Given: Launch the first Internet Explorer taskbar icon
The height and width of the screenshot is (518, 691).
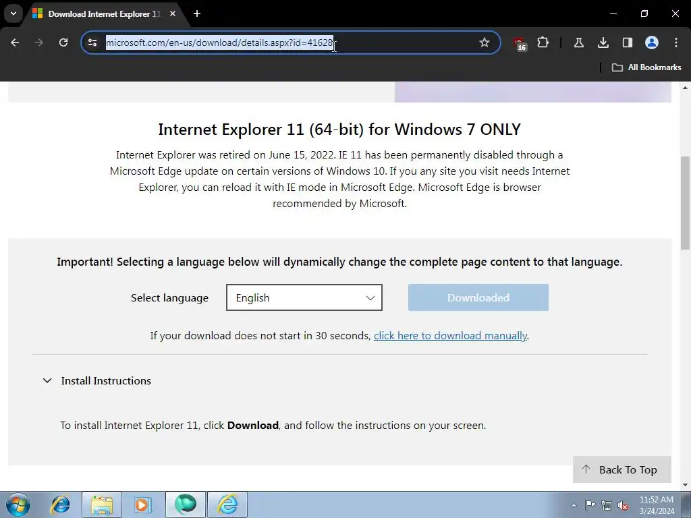Looking at the screenshot, I should pyautogui.click(x=60, y=505).
